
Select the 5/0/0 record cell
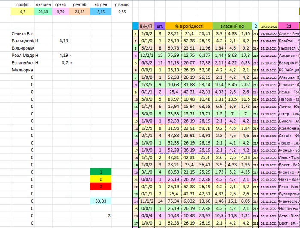(147, 99)
